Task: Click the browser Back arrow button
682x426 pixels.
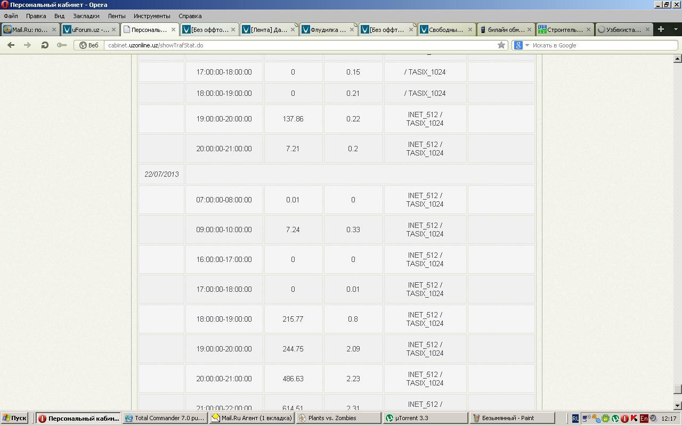Action: [x=11, y=45]
